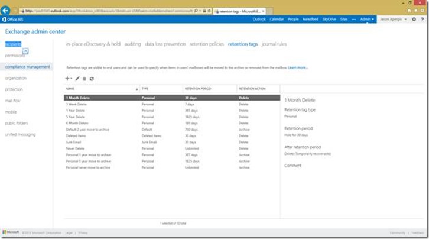Open retention policies tab
Image resolution: width=429 pixels, height=239 pixels.
click(207, 44)
